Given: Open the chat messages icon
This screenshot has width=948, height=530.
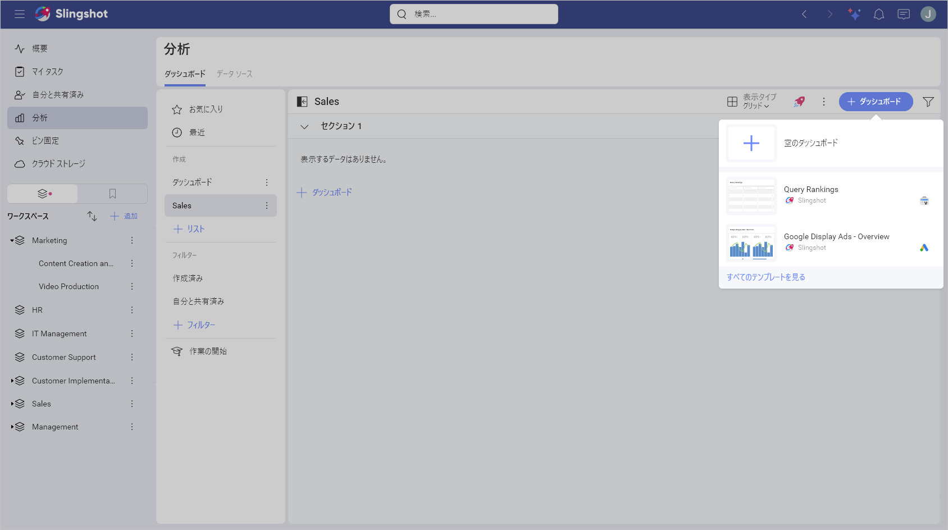Looking at the screenshot, I should pos(904,14).
